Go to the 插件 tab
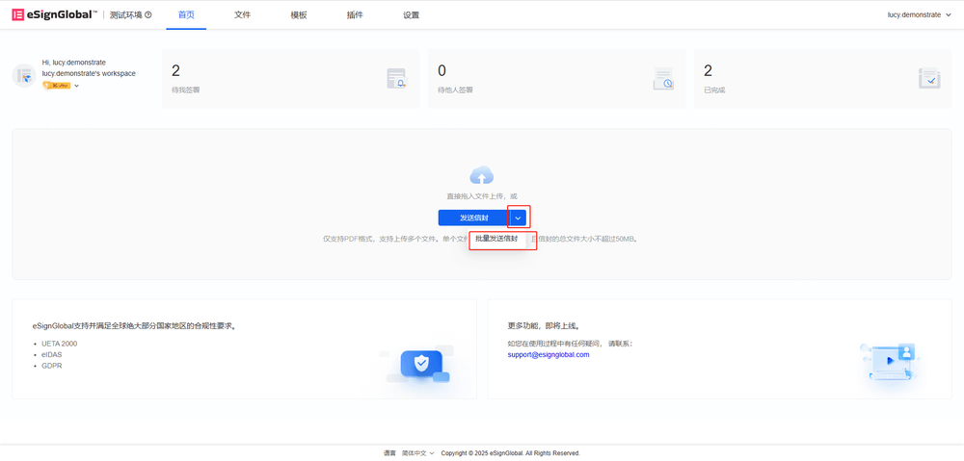The image size is (964, 461). (354, 15)
